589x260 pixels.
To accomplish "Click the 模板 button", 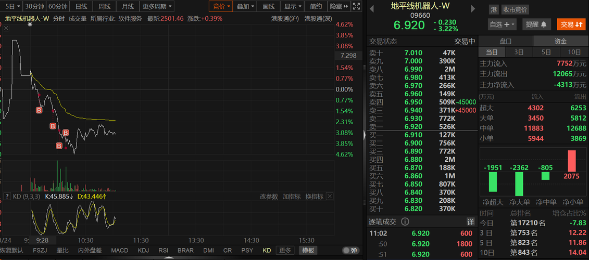I will [x=308, y=251].
